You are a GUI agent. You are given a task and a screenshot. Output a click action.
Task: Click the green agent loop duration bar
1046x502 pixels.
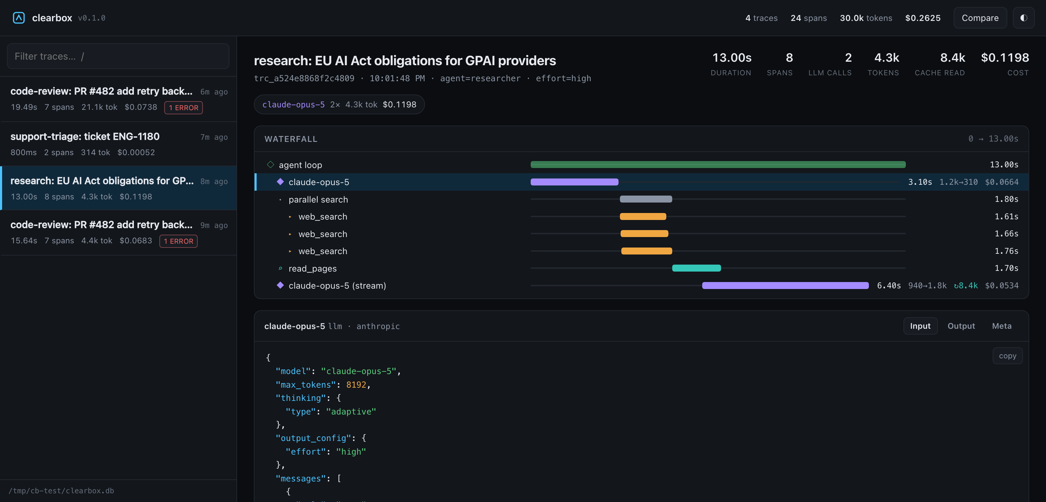[x=718, y=165]
